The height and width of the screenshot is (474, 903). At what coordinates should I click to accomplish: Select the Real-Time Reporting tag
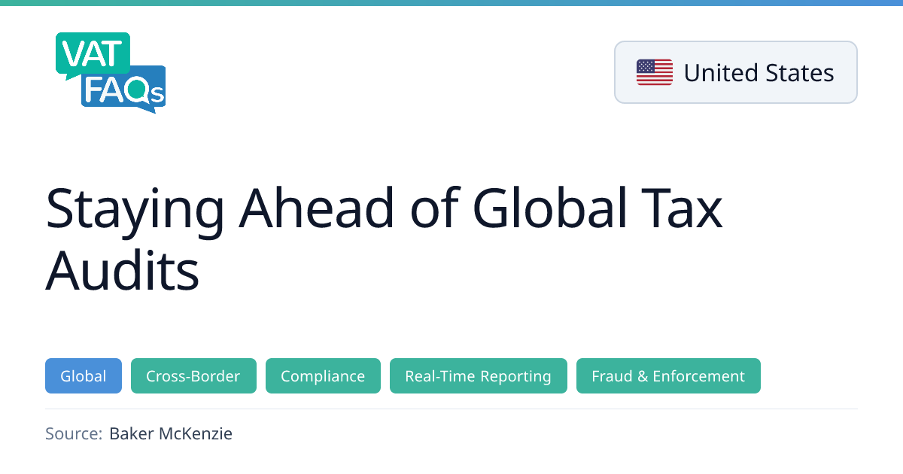[x=478, y=376]
